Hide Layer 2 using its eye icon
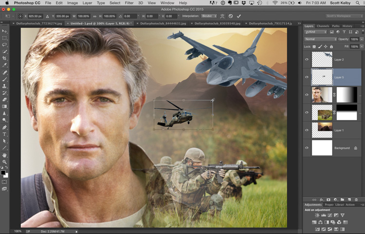The image size is (365, 234). tap(307, 59)
